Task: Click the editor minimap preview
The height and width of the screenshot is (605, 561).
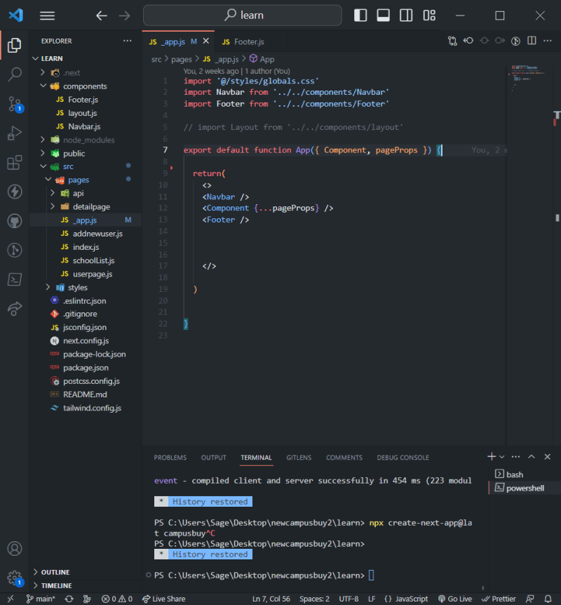Action: tap(528, 77)
